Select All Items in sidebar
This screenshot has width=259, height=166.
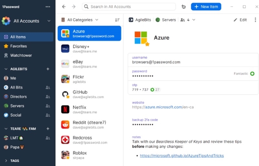click(27, 37)
